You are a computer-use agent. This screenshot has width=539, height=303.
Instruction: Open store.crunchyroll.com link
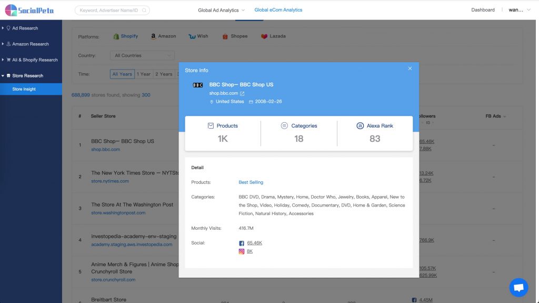[x=113, y=280]
